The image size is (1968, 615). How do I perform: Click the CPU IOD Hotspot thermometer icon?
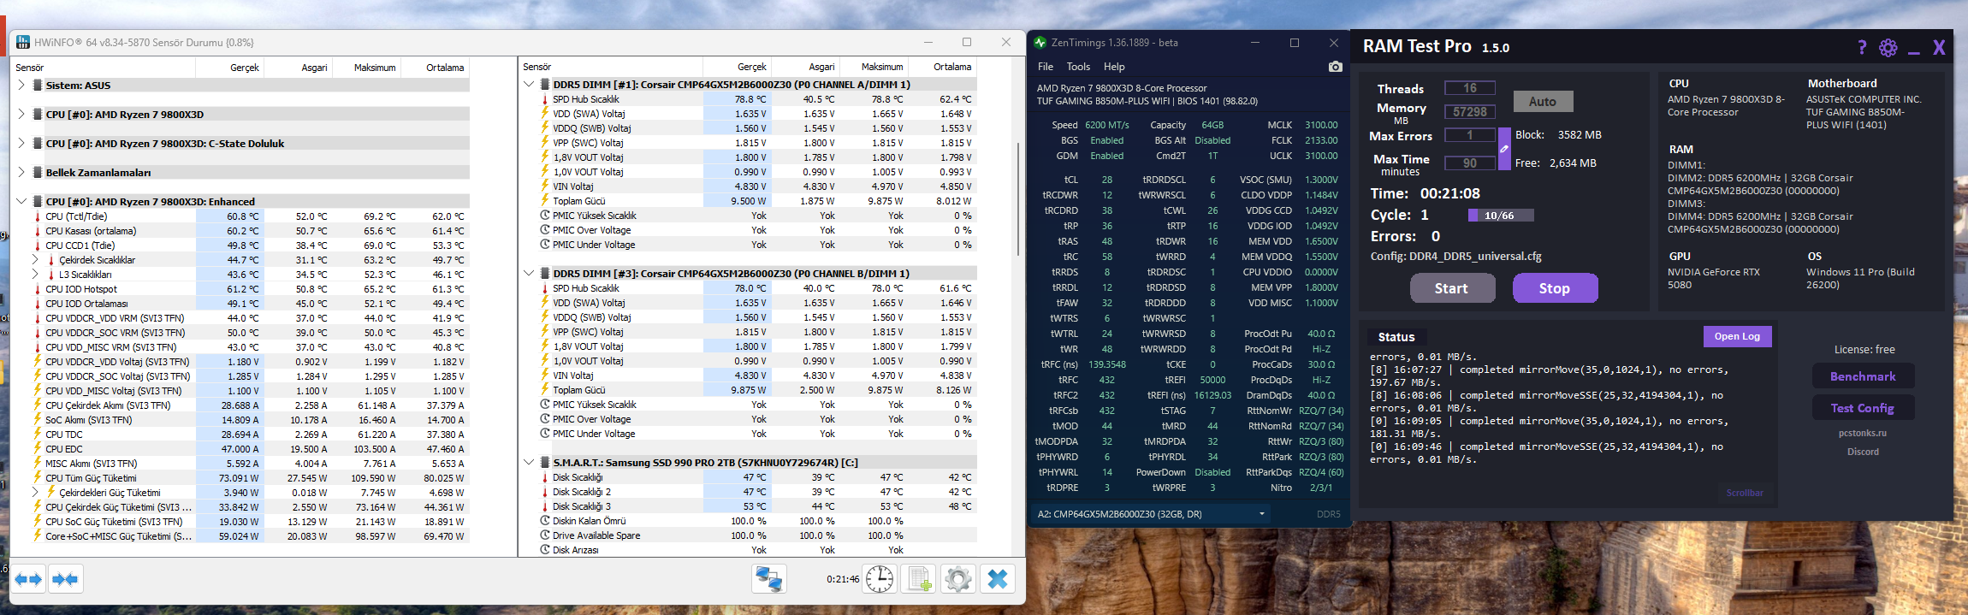pos(38,289)
